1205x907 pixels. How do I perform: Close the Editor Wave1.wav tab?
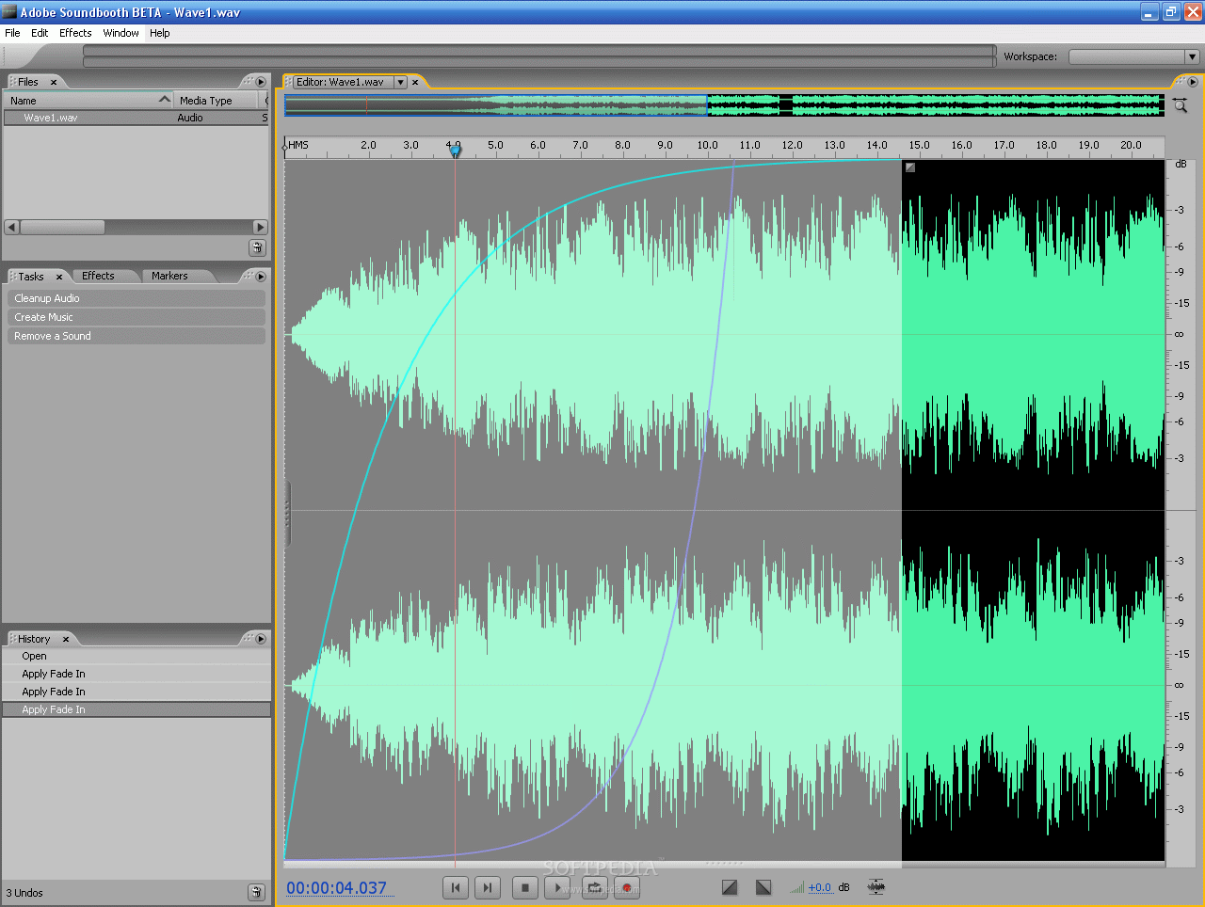pyautogui.click(x=415, y=82)
